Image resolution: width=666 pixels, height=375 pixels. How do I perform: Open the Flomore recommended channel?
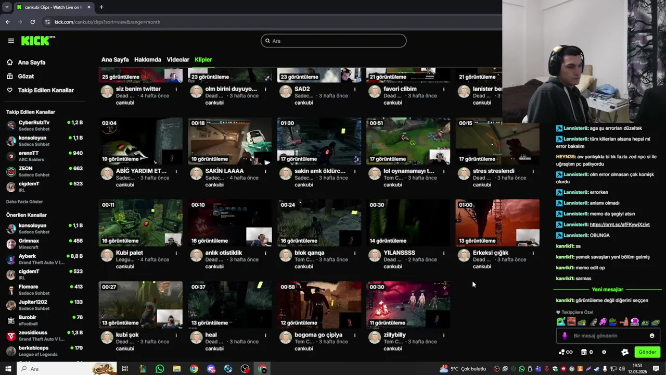click(44, 290)
